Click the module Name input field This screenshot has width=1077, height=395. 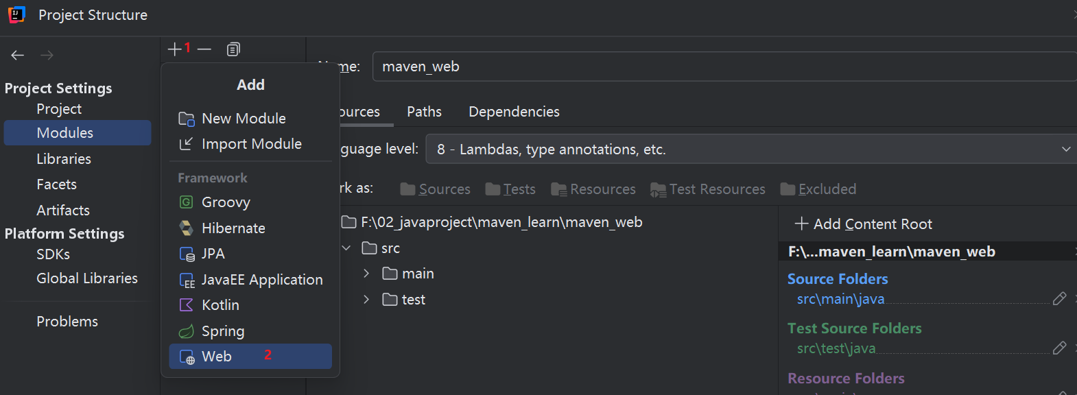[x=720, y=67]
